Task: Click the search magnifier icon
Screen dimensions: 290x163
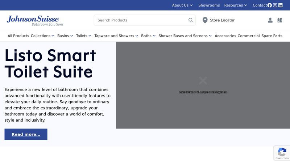Action: click(191, 20)
